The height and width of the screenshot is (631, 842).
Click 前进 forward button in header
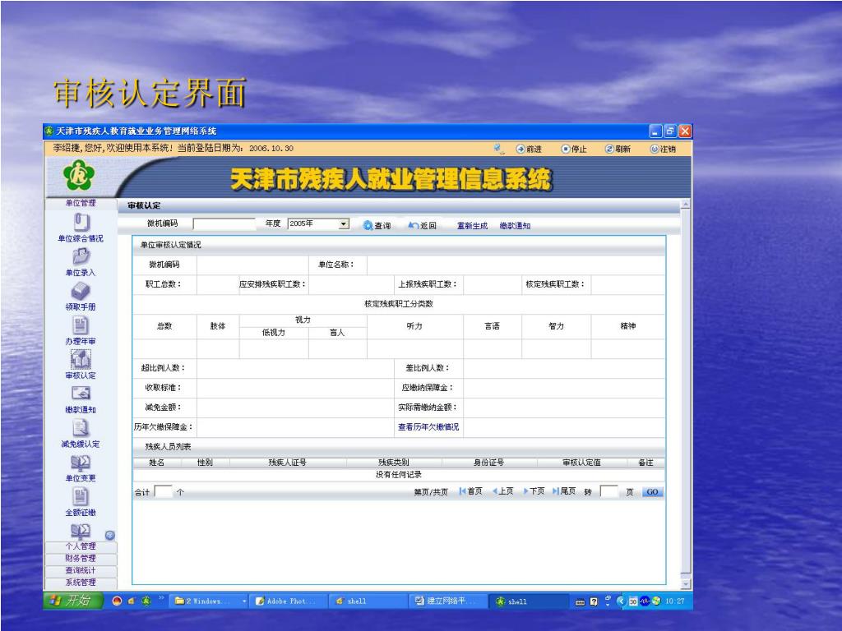point(529,149)
